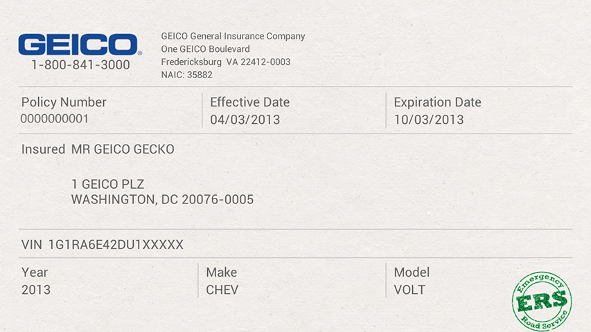Screen dimensions: 591x332
Task: Click the Emergency Road Service ERS stamp
Action: click(x=541, y=299)
